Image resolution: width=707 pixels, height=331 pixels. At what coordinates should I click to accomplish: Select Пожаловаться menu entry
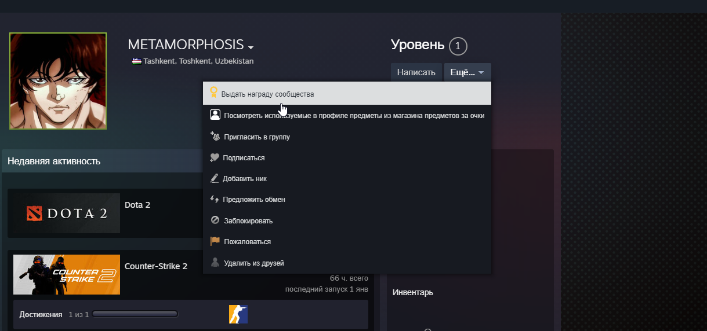[x=347, y=241]
